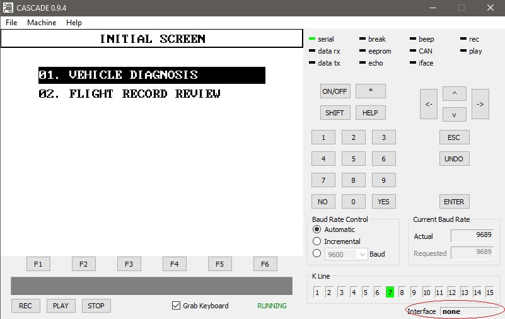505x319 pixels.
Task: Select K Line 4
Action: tap(354, 293)
